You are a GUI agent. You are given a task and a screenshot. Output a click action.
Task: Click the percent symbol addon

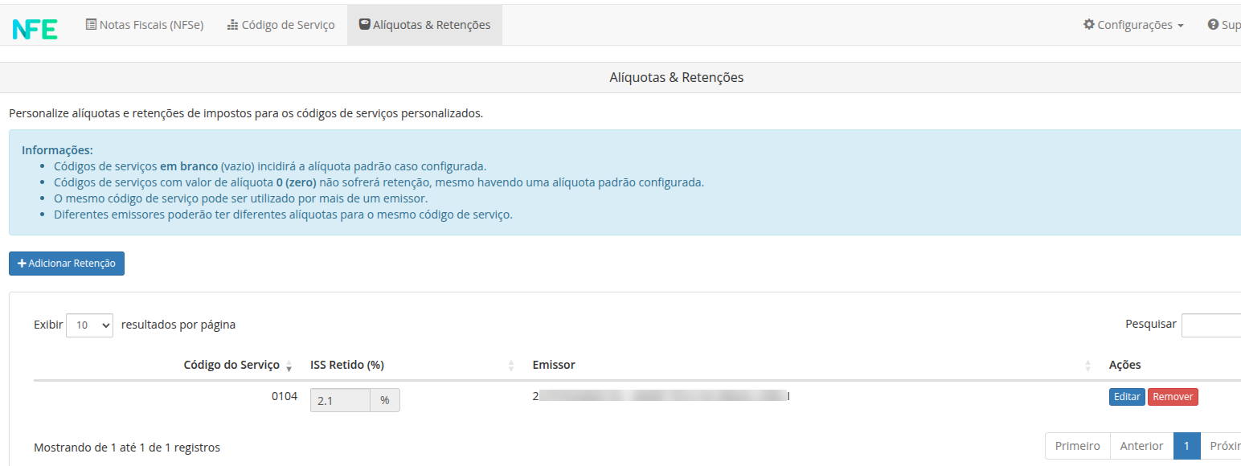click(x=385, y=400)
